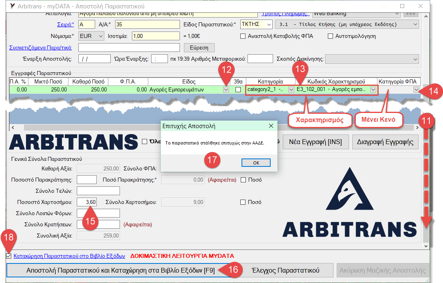
Task: Click the Διαγραφή Εγγραφής button
Action: pos(385,142)
